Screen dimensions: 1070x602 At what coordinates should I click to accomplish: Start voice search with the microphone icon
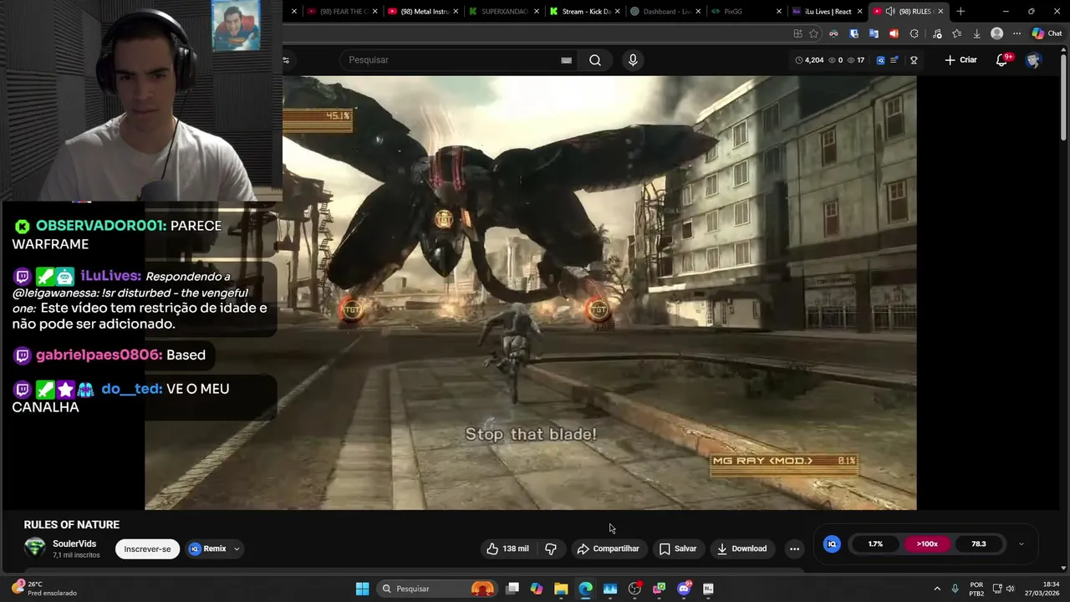(633, 60)
